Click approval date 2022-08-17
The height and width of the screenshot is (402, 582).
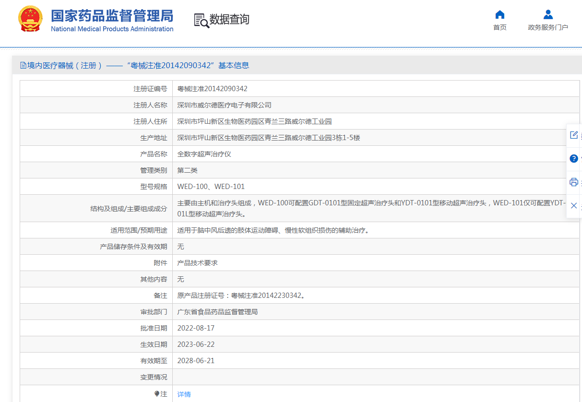pos(196,328)
